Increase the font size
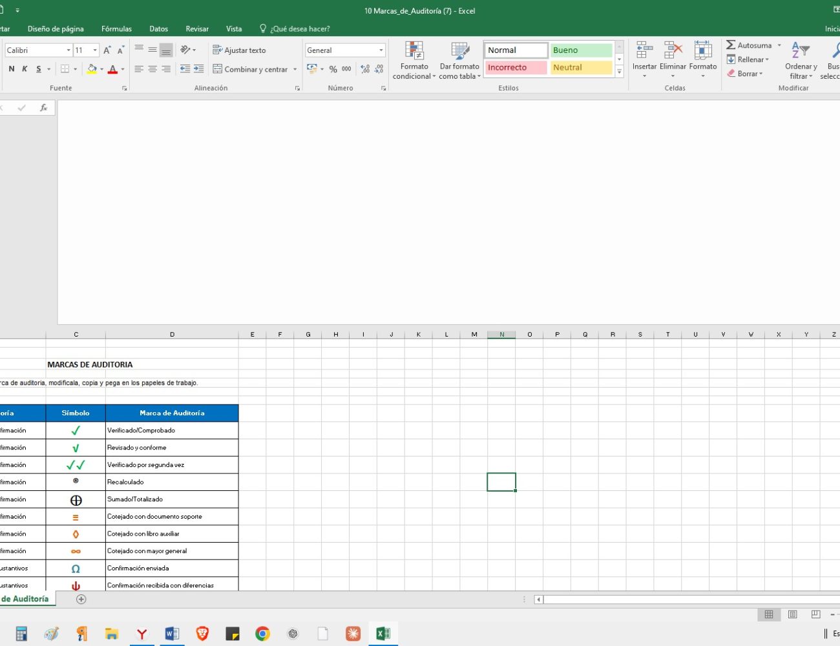 [x=107, y=50]
